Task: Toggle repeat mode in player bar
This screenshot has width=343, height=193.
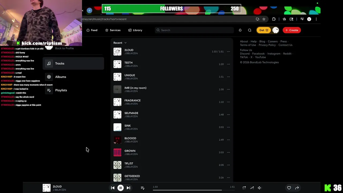Action: tap(244, 188)
